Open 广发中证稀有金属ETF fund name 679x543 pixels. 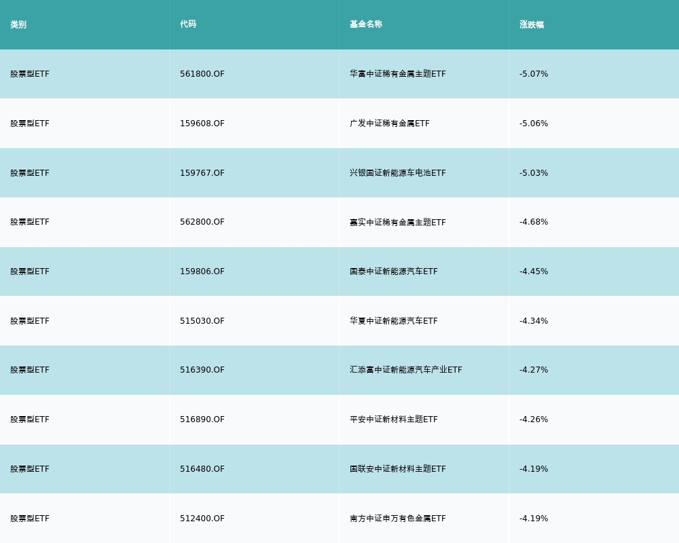point(390,124)
